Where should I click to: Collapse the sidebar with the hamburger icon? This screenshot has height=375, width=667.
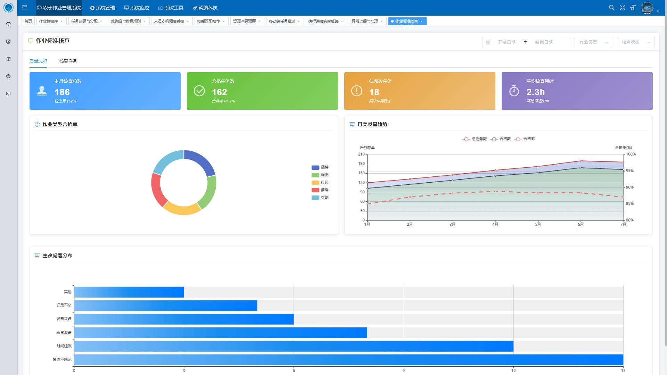click(x=25, y=7)
